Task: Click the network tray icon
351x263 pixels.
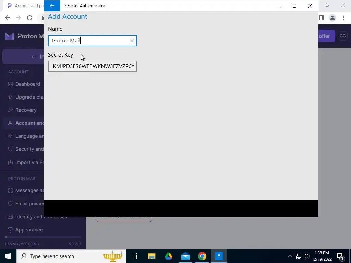Action: [x=299, y=256]
